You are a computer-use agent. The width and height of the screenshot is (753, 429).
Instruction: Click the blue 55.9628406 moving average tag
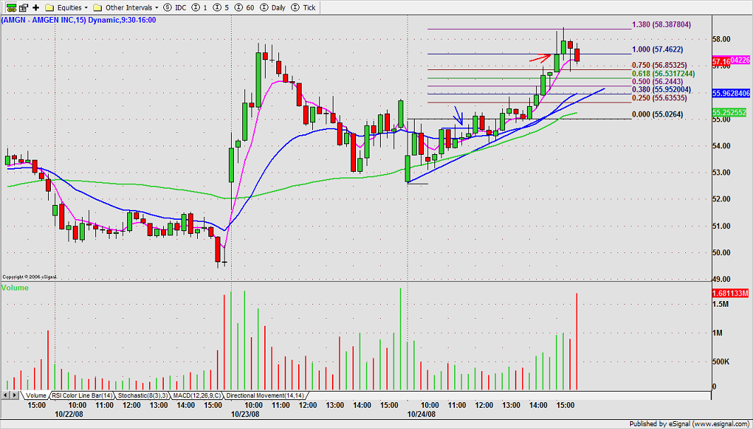[x=731, y=94]
